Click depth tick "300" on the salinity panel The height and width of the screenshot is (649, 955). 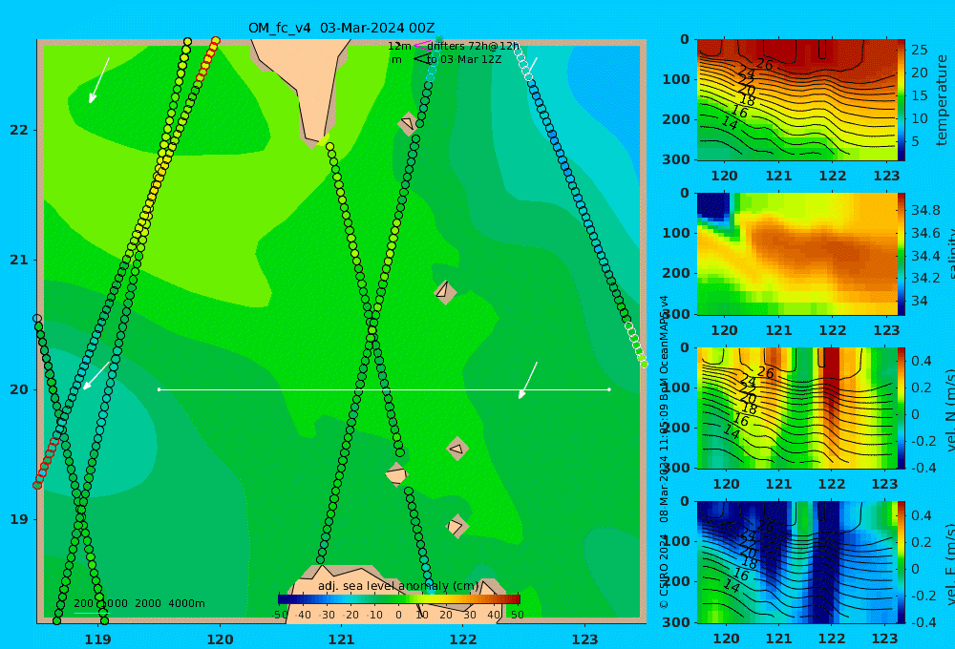tap(676, 314)
